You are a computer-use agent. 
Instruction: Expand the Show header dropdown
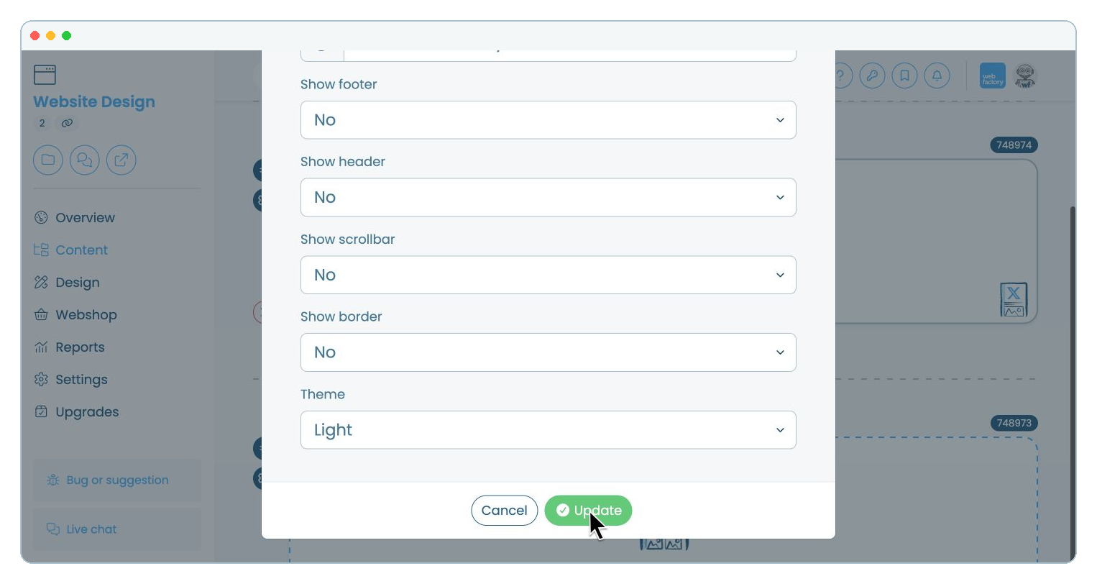(548, 197)
